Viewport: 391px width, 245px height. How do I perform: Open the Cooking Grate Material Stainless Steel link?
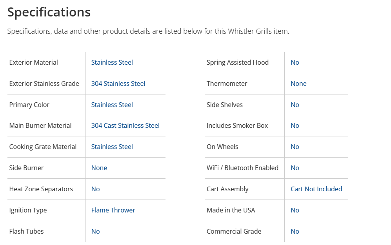pyautogui.click(x=112, y=147)
